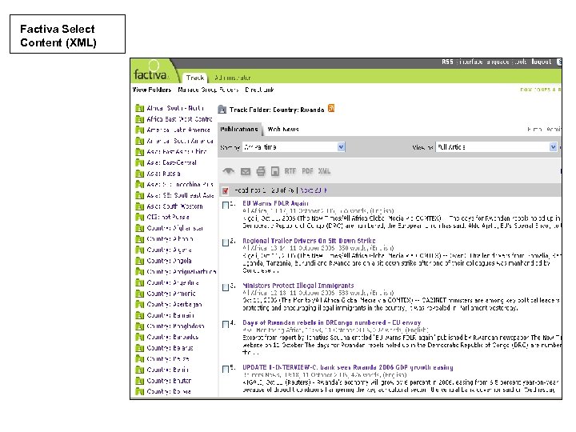Go to Next 20 headlines
The width and height of the screenshot is (576, 432).
pos(313,190)
